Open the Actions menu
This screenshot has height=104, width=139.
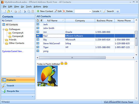click(x=37, y=7)
